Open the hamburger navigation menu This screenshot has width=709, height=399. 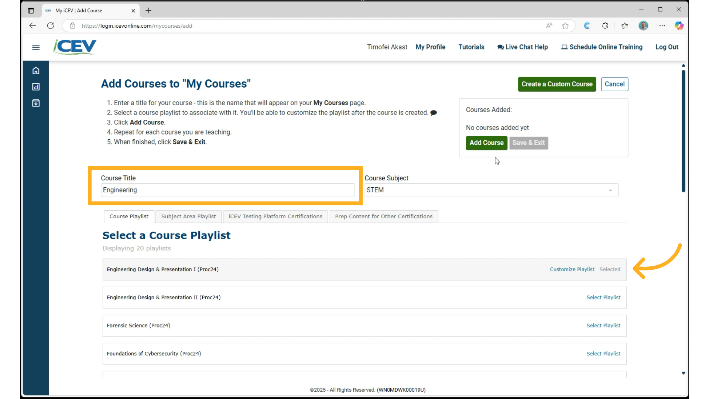pos(36,47)
